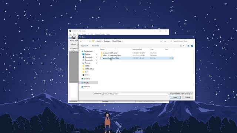The image size is (237, 133).
Task: Maximize the ST-LINK Utility window
Action: pos(160,31)
